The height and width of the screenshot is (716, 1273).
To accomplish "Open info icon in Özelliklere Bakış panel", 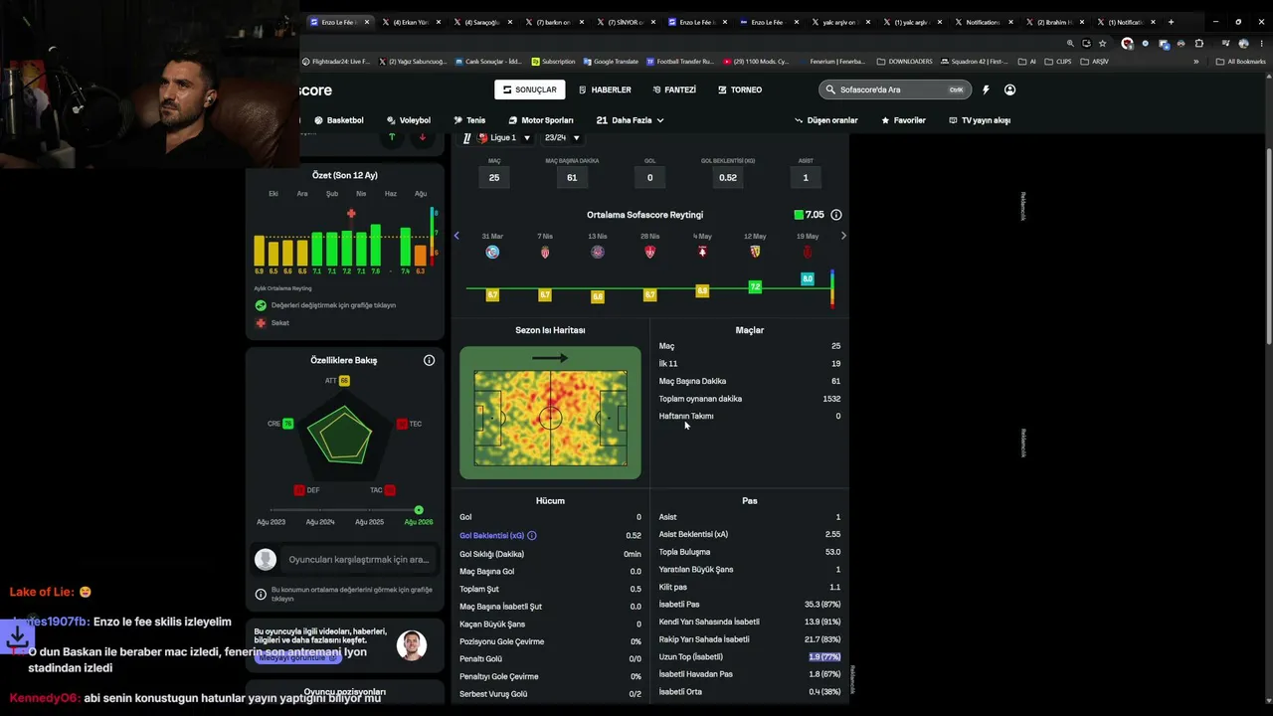I will click(430, 360).
